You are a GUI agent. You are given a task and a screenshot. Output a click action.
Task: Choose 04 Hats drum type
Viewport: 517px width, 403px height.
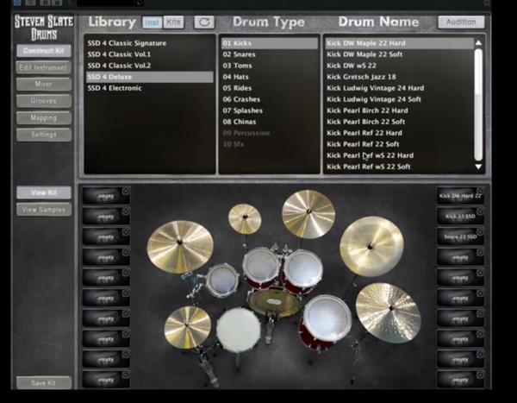coord(270,77)
